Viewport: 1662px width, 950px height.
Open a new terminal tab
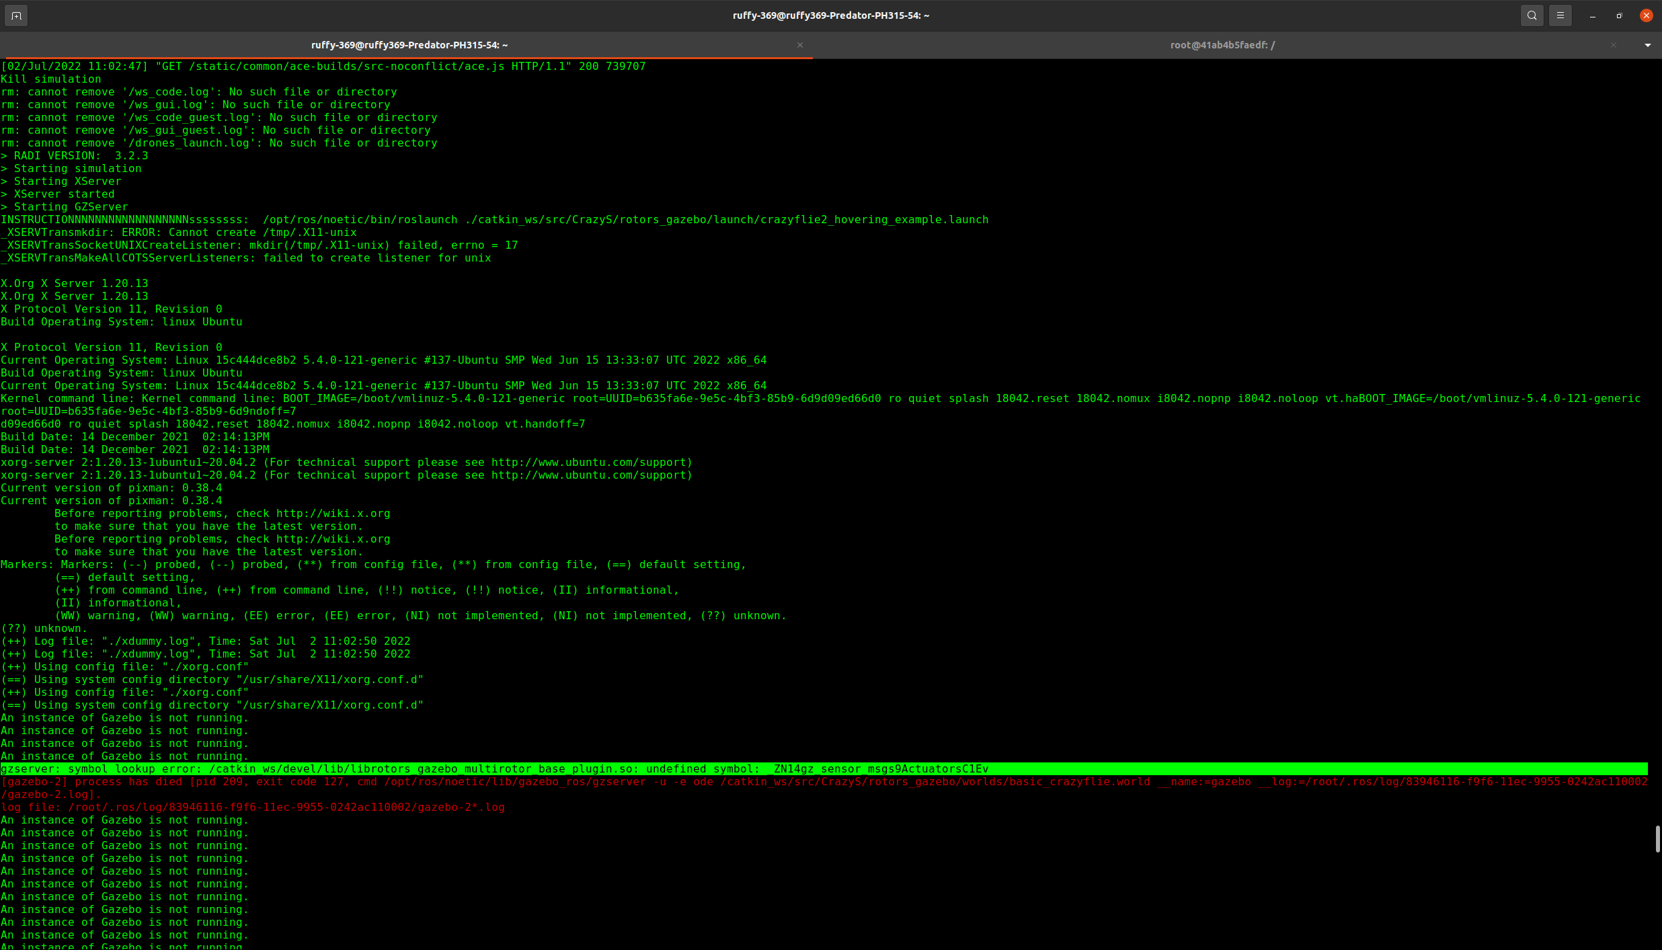(16, 15)
